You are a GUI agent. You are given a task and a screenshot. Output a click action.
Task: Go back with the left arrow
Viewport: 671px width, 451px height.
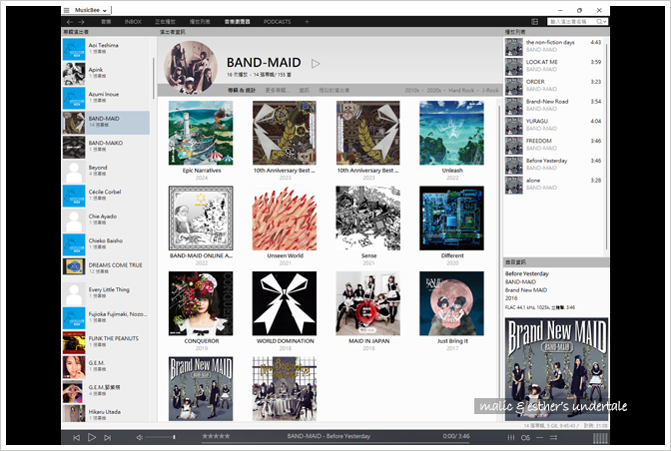(70, 22)
